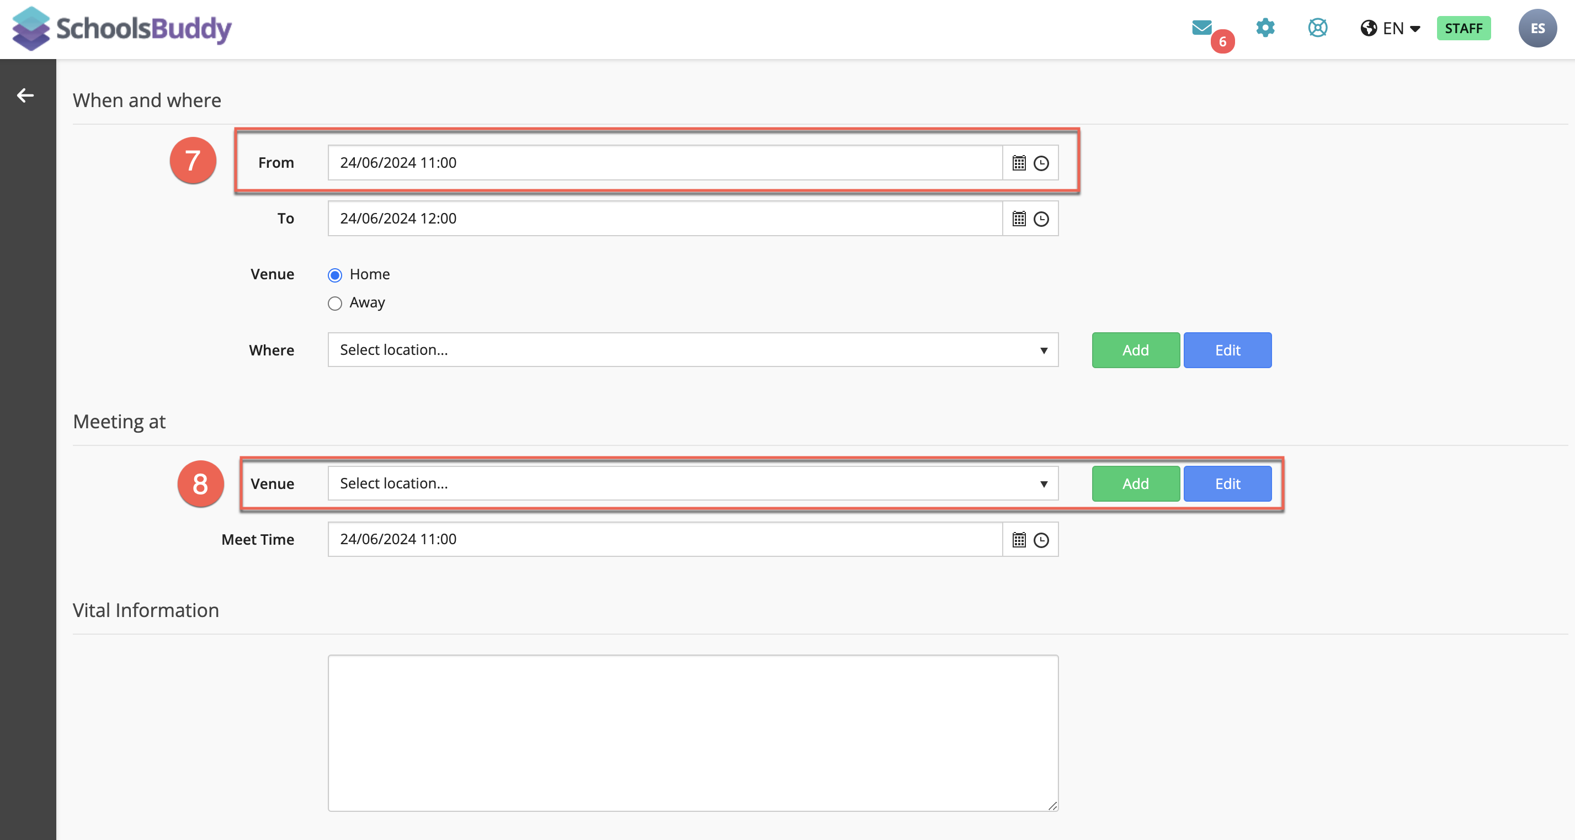
Task: Open calendar picker for From field
Action: (1019, 163)
